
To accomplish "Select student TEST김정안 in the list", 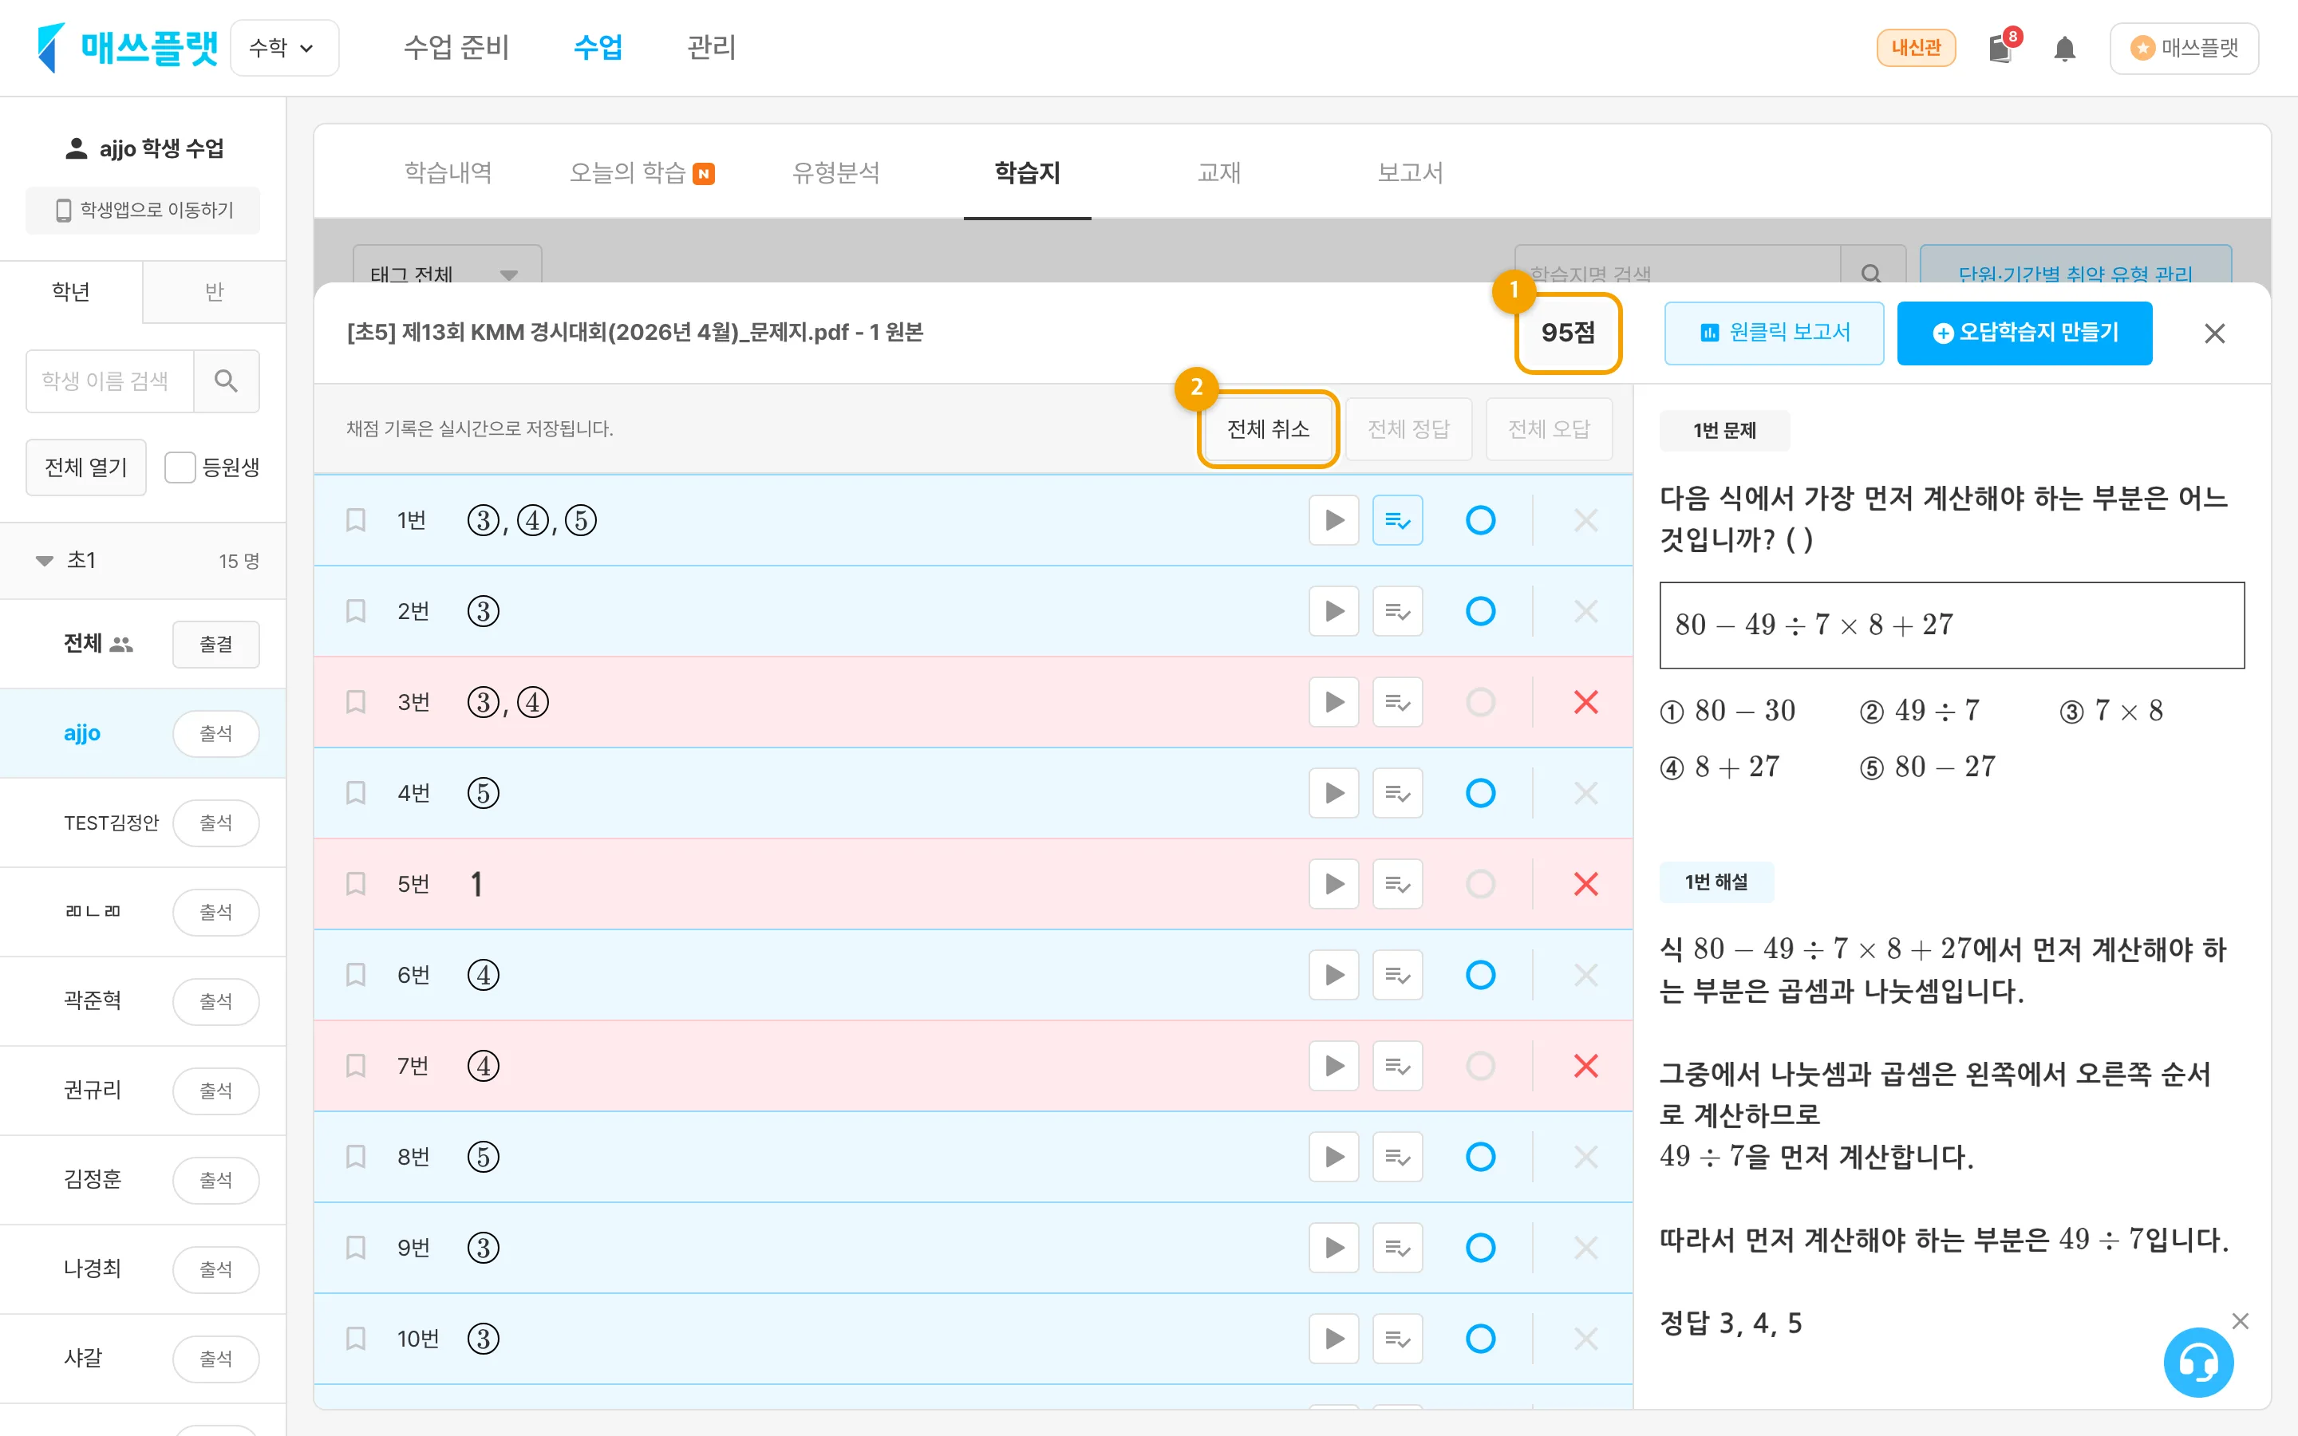I will tap(111, 823).
